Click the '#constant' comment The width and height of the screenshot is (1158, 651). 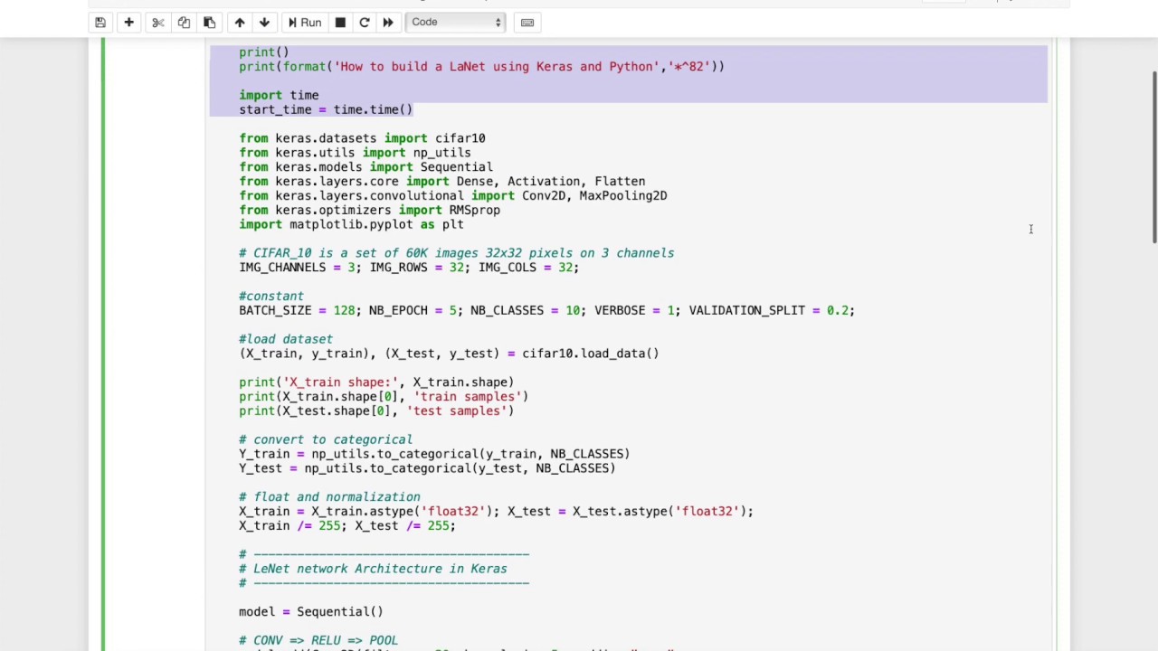(271, 296)
